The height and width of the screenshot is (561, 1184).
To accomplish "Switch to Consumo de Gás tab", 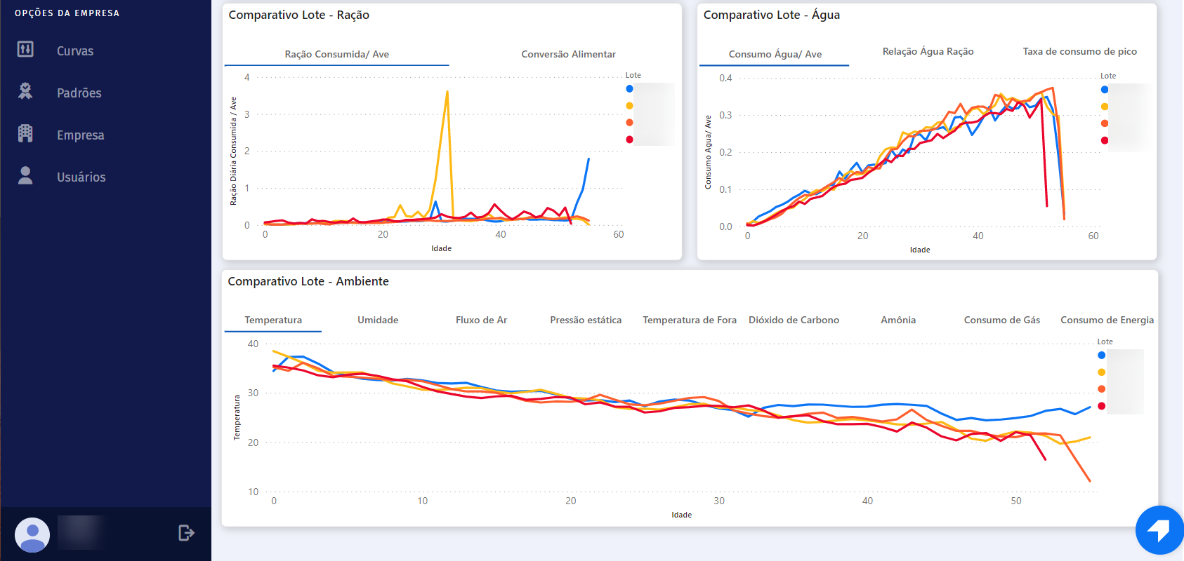I will (1002, 320).
